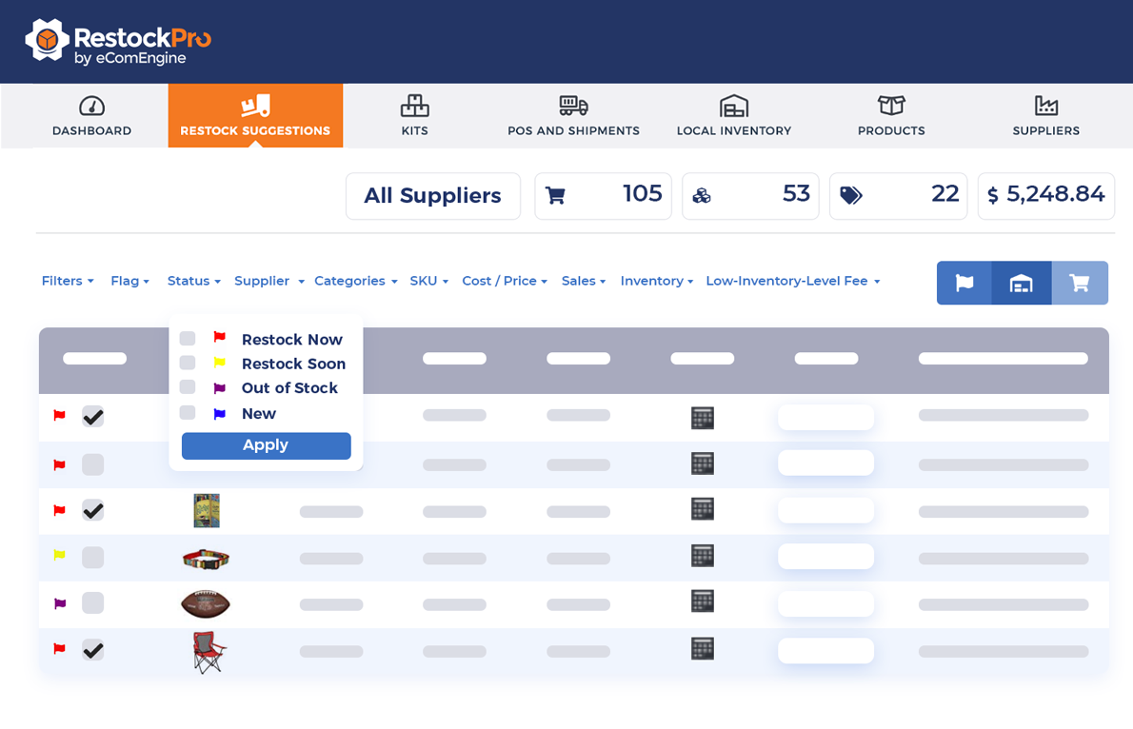This screenshot has height=729, width=1133.
Task: Uncheck the camp chair row checkbox
Action: pos(92,650)
